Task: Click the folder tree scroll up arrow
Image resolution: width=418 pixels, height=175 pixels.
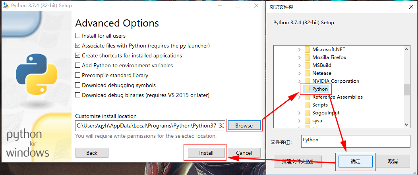Action: click(x=406, y=49)
